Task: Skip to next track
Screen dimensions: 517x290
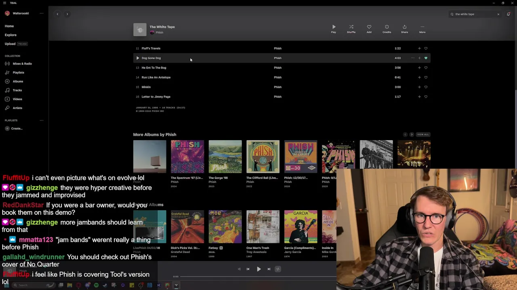Action: point(269,269)
